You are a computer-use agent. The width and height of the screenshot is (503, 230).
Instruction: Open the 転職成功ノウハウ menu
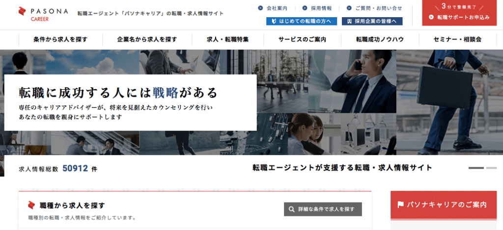(380, 40)
